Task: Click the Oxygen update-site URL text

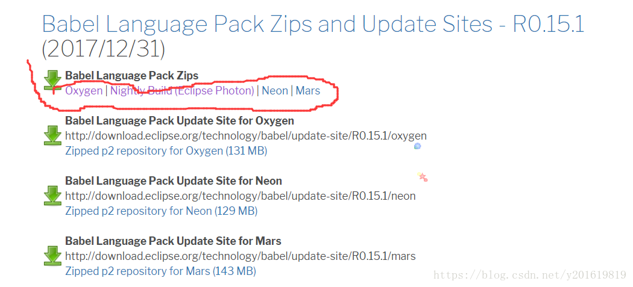Action: click(245, 136)
